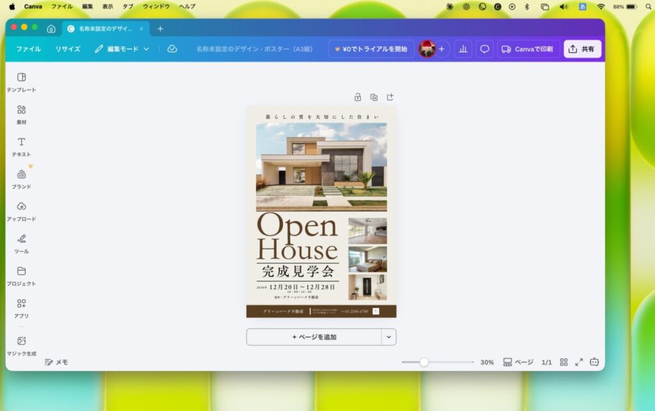The width and height of the screenshot is (655, 411).
Task: Select the テキスト text tool
Action: (21, 146)
